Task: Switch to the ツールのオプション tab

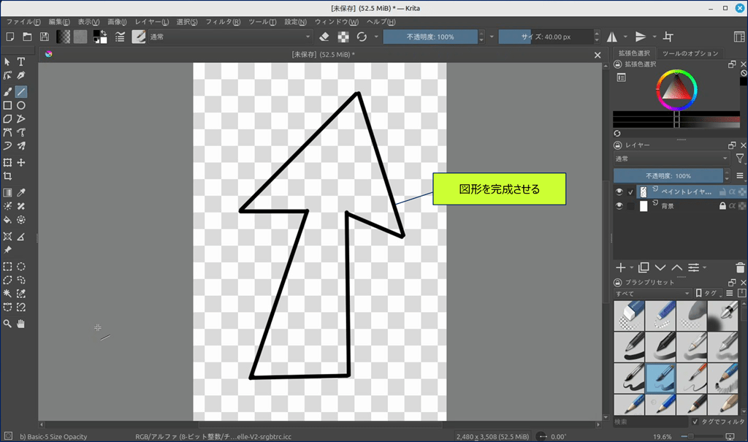Action: [x=690, y=53]
